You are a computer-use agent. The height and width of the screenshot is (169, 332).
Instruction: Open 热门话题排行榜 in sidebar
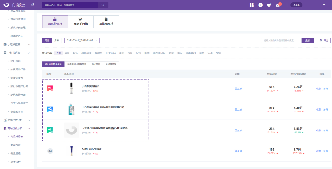pos(19,86)
